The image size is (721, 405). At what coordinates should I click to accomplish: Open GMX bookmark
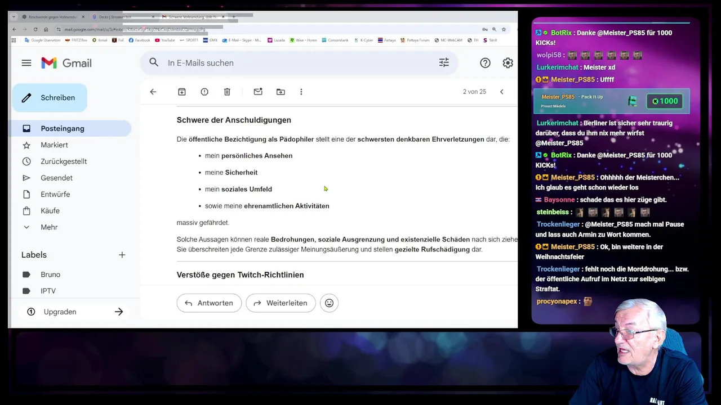click(x=210, y=40)
